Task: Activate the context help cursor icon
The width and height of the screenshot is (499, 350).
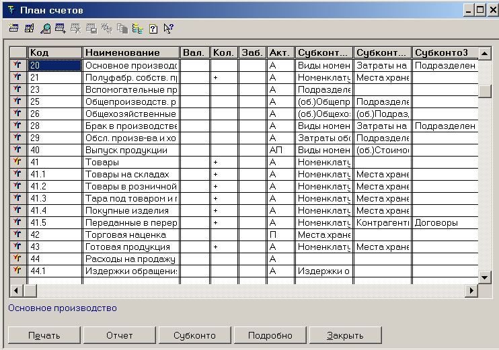Action: coord(168,28)
